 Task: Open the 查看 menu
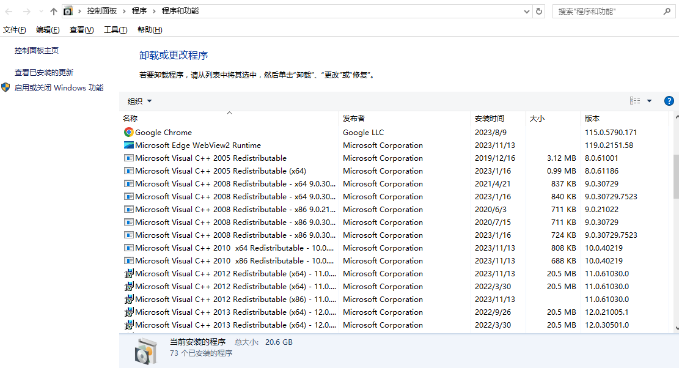point(81,29)
